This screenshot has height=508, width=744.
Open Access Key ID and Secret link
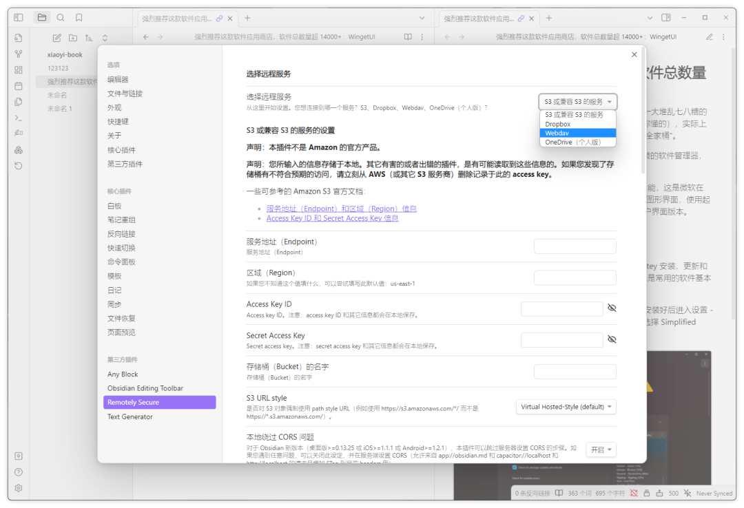[332, 218]
